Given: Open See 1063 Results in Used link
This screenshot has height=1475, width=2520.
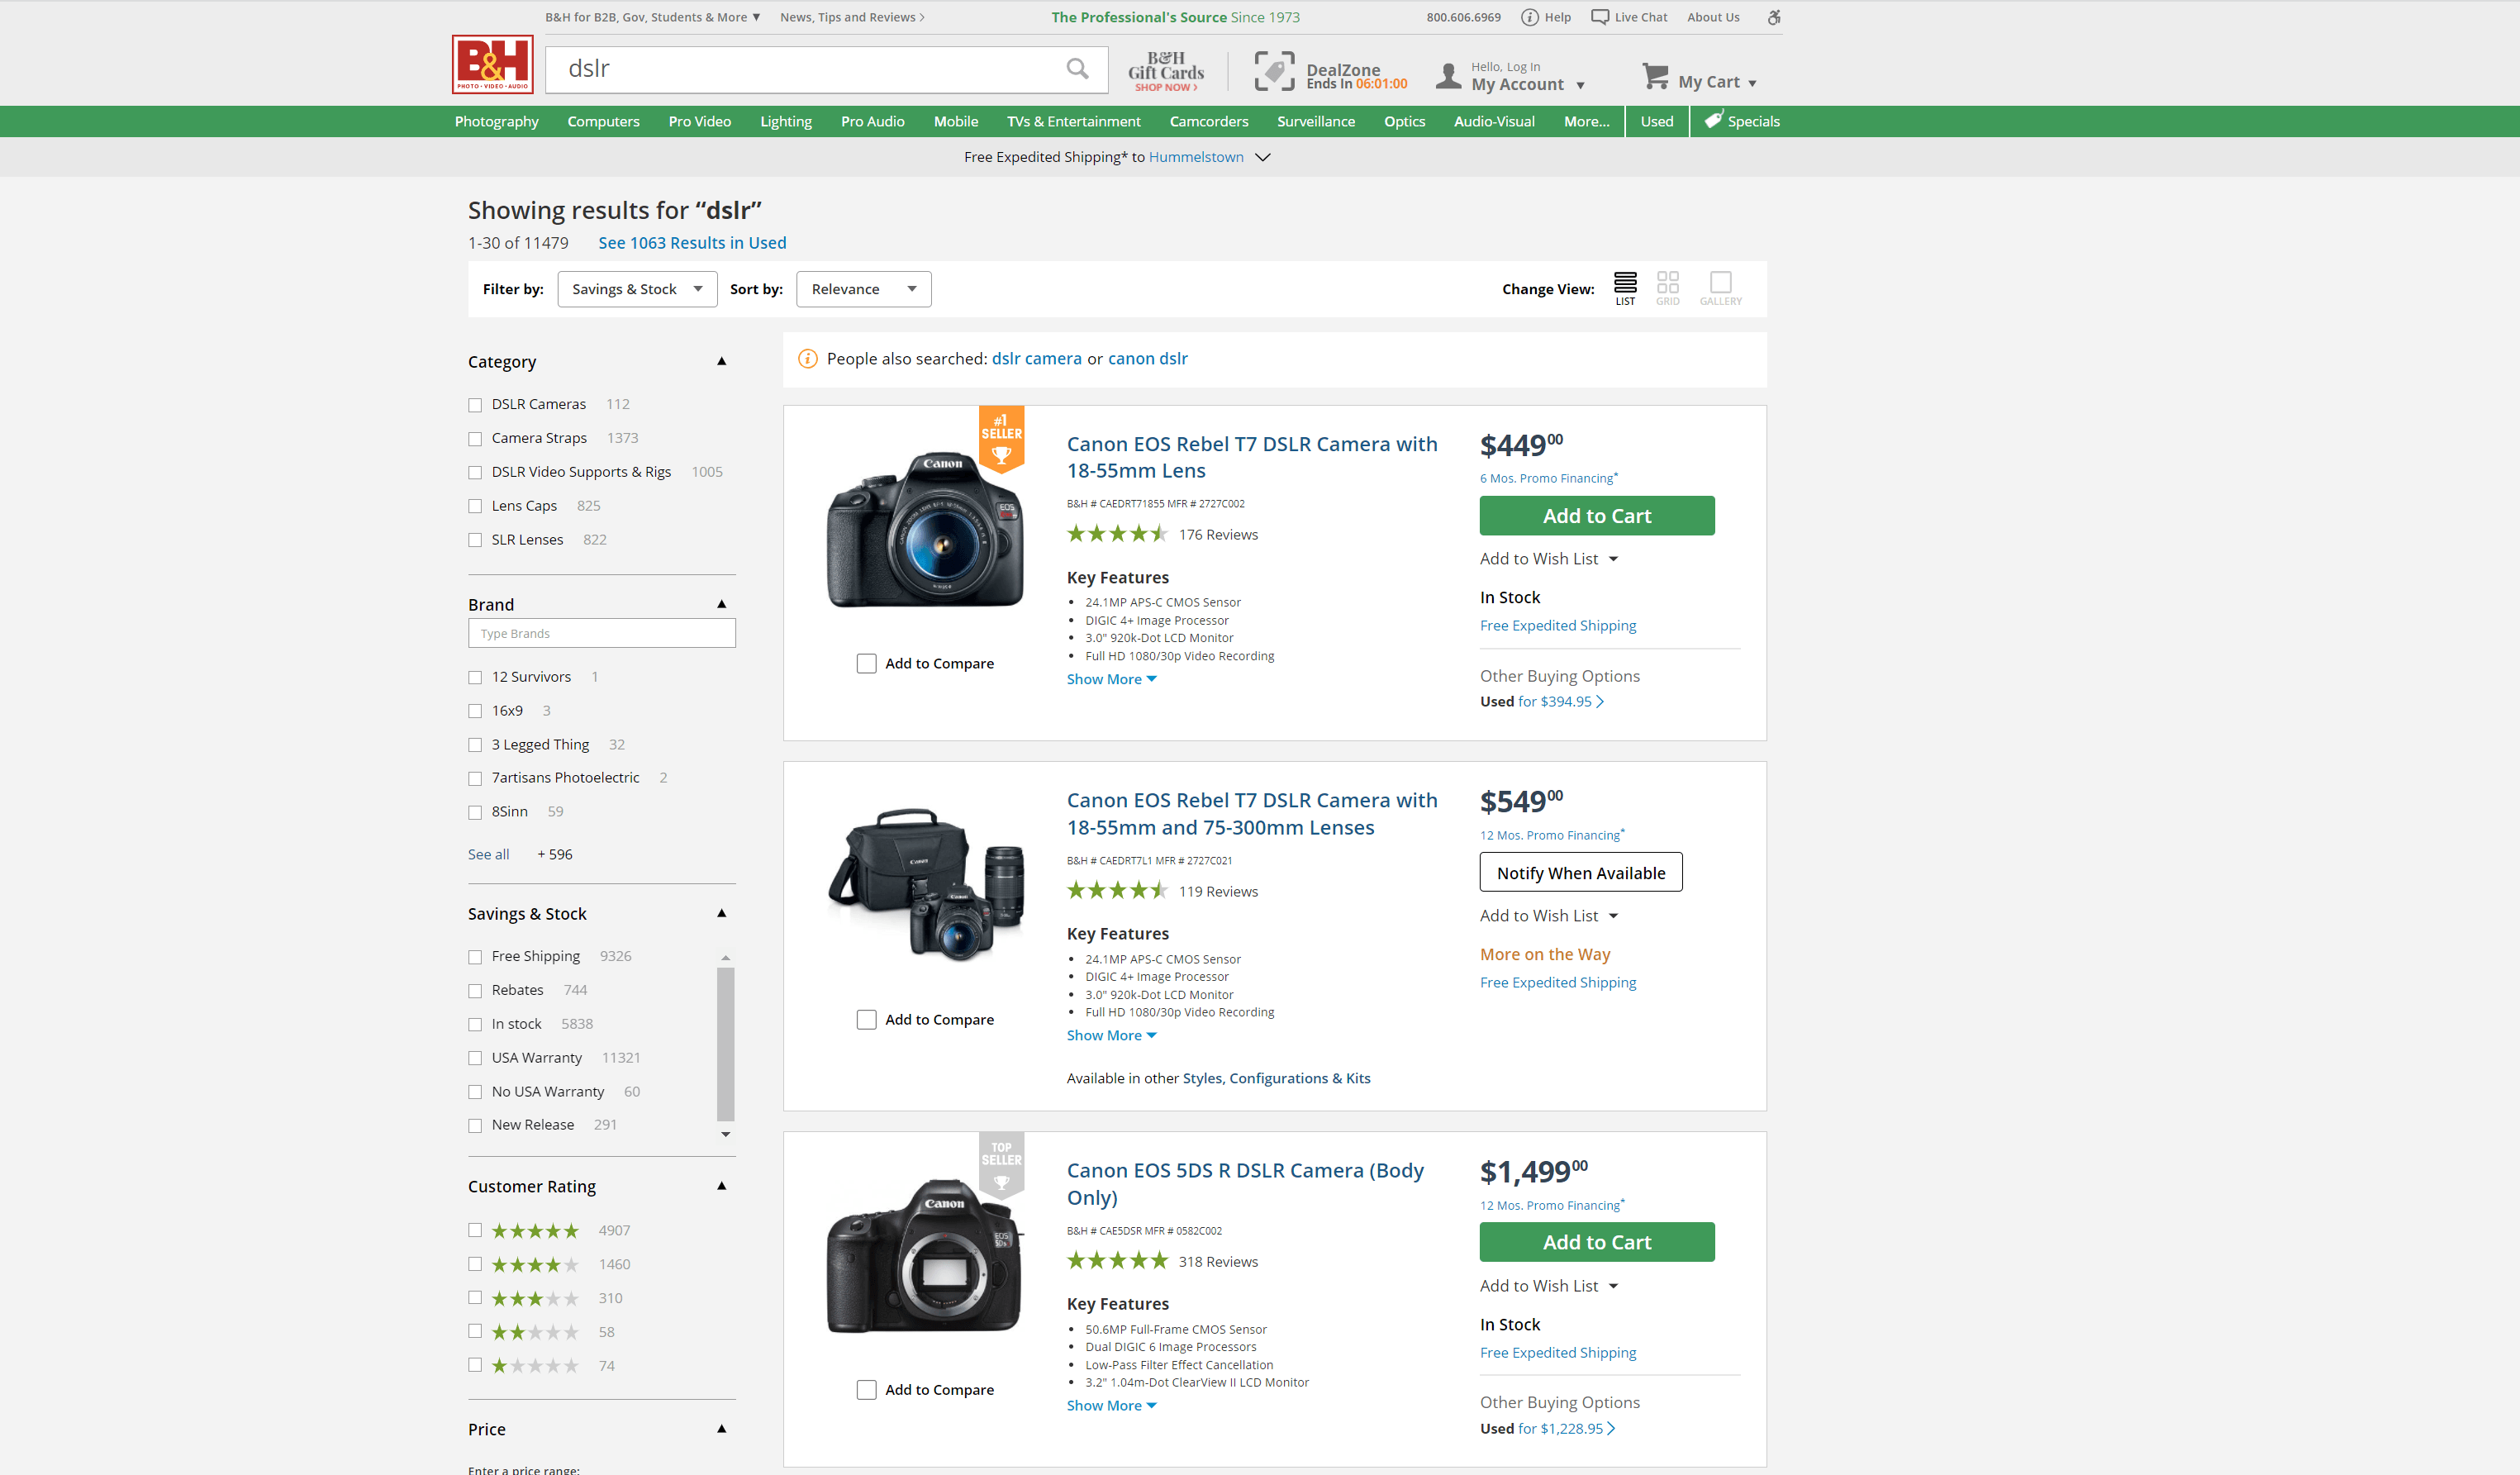Looking at the screenshot, I should [x=691, y=242].
